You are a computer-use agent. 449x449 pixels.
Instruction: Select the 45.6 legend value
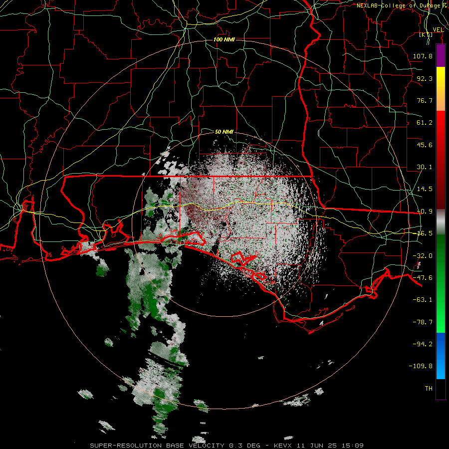(x=425, y=145)
